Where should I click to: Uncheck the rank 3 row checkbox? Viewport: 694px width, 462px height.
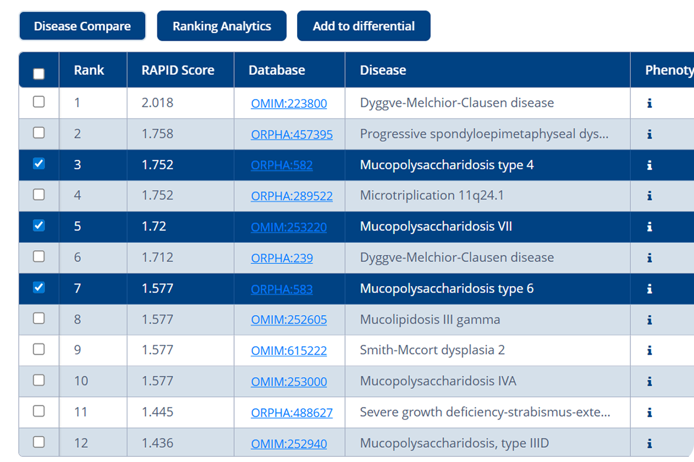pyautogui.click(x=39, y=164)
